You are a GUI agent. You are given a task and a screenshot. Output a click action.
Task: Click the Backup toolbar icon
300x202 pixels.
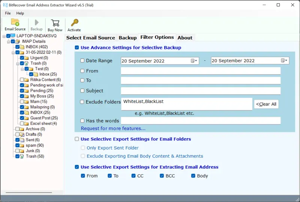tap(36, 22)
